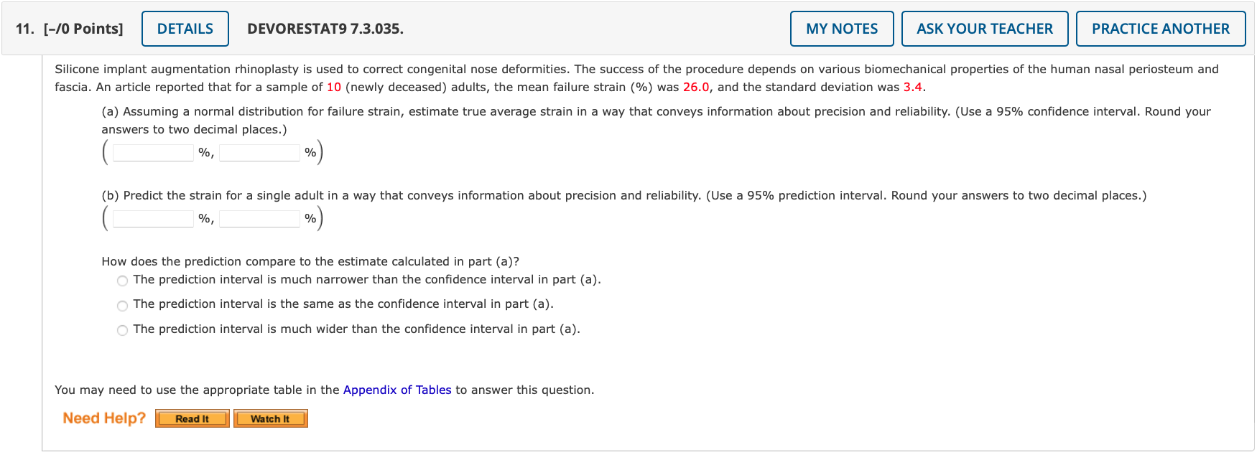Click the red standard deviation value 3.4
The image size is (1257, 465).
912,87
